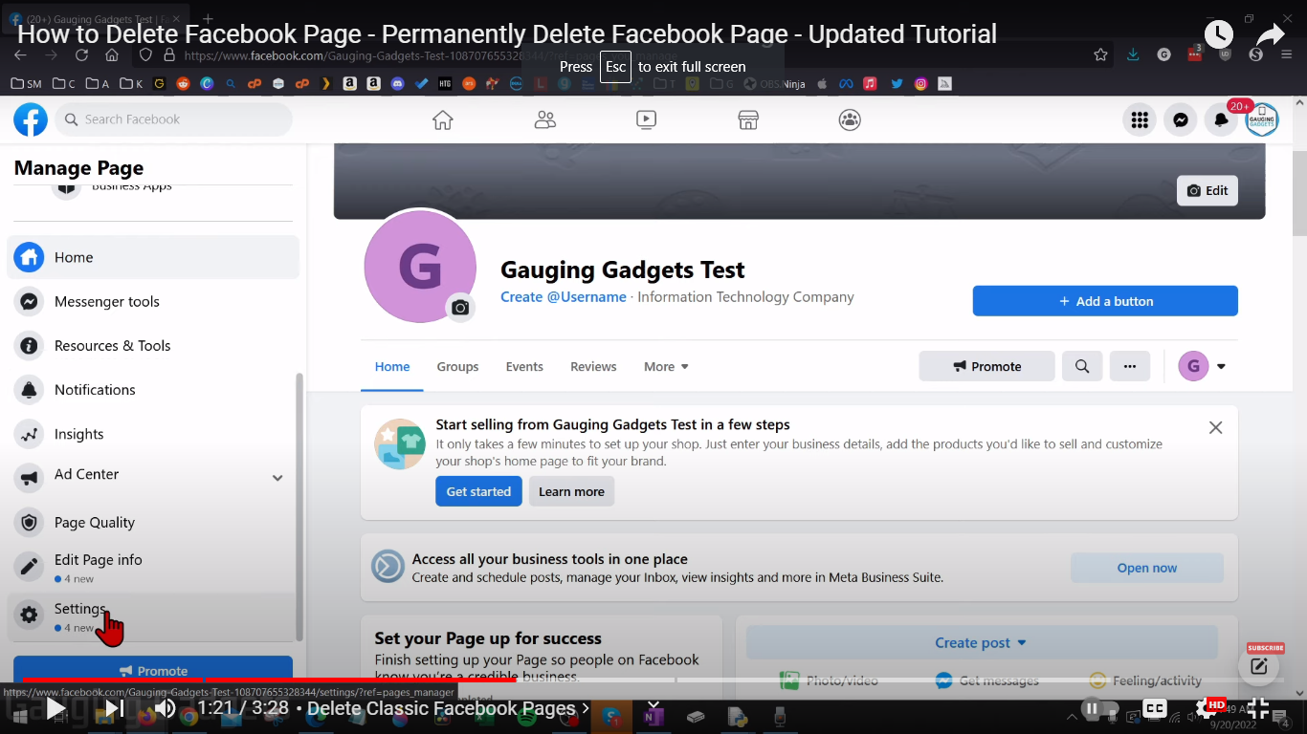Click the blue Add a button
Image resolution: width=1307 pixels, height=734 pixels.
[1104, 300]
